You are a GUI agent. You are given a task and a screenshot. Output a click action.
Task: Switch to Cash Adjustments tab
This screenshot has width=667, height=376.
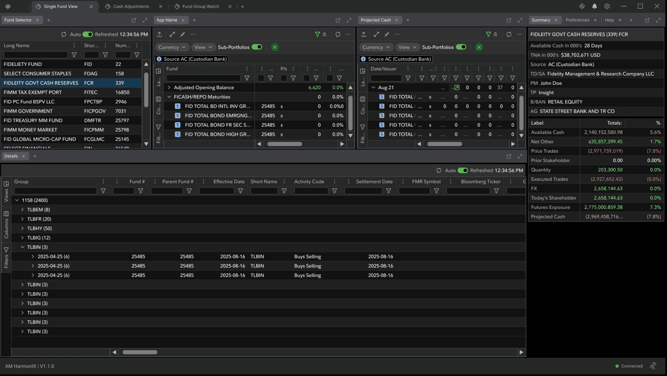pyautogui.click(x=131, y=6)
